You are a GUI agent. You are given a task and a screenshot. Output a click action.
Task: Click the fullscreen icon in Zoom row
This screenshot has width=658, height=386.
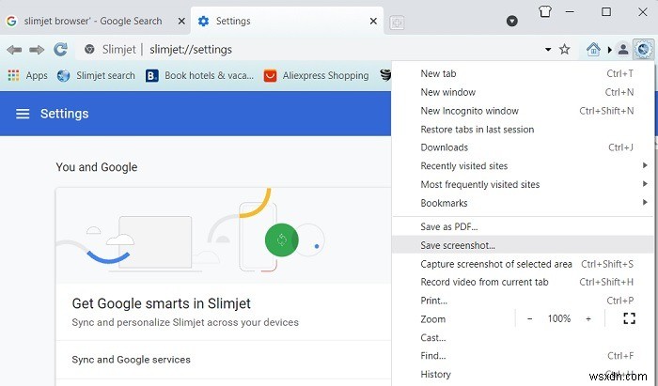630,319
